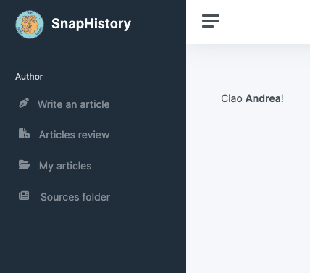The width and height of the screenshot is (310, 273).
Task: Click the checkmark badge on Articles review icon
Action: (x=28, y=135)
